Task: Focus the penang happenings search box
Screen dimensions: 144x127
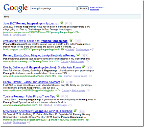Action: [x=53, y=8]
